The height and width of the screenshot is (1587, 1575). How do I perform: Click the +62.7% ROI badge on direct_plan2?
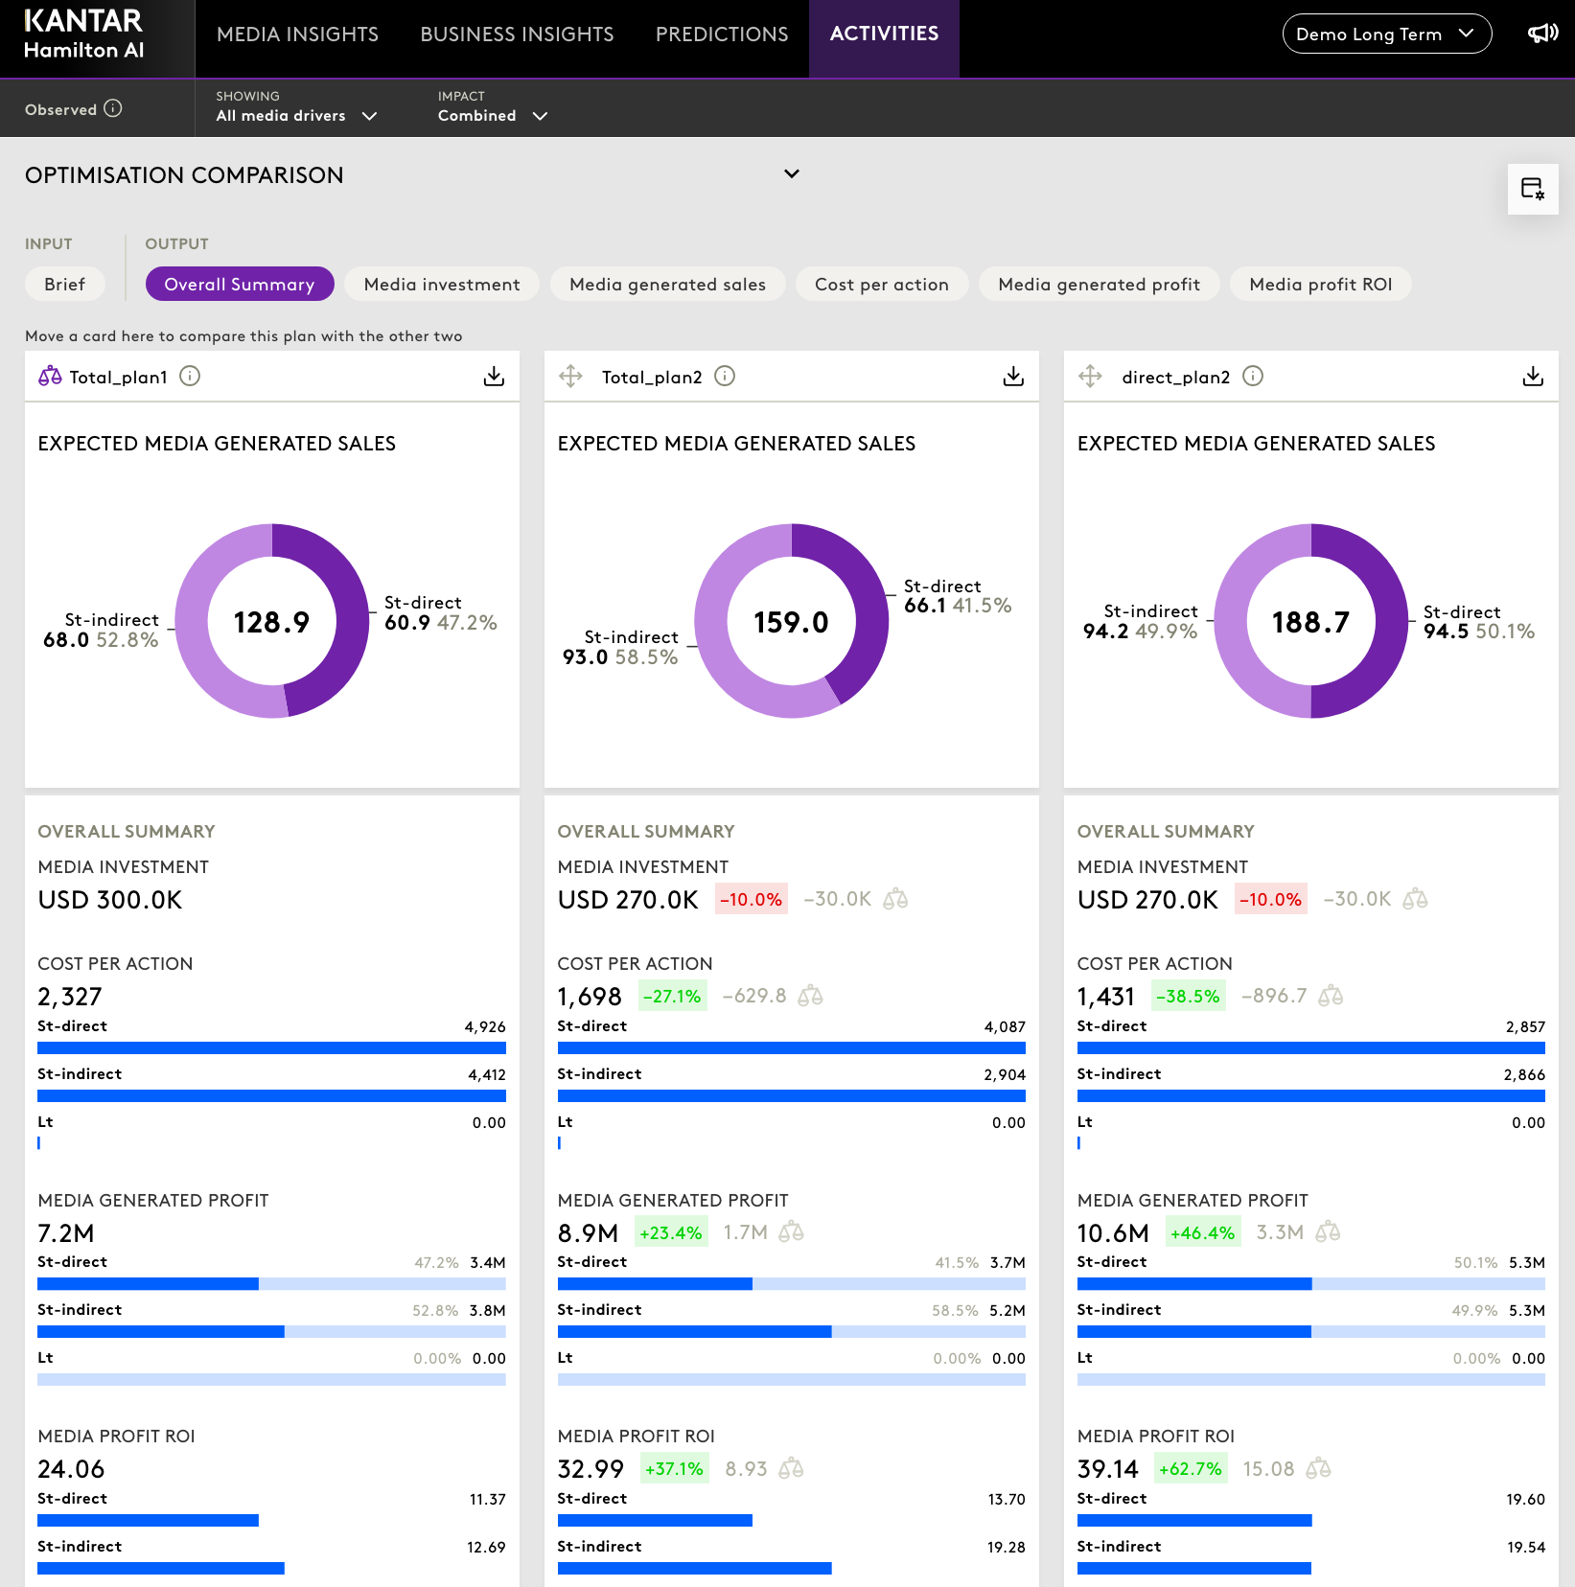click(1190, 1468)
